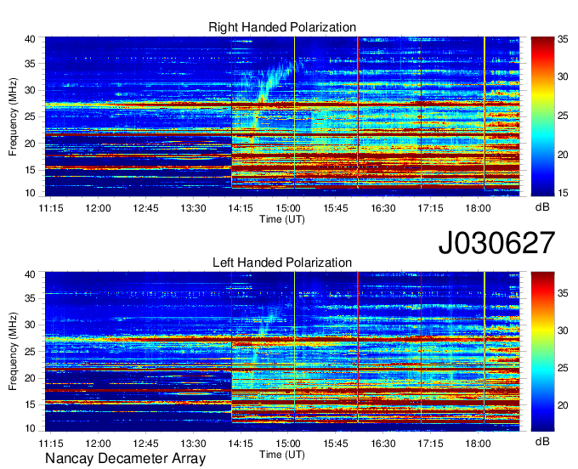This screenshot has height=469, width=578.
Task: Click 10 MHz frequency tick on Right Handed plot
Action: pos(31,193)
